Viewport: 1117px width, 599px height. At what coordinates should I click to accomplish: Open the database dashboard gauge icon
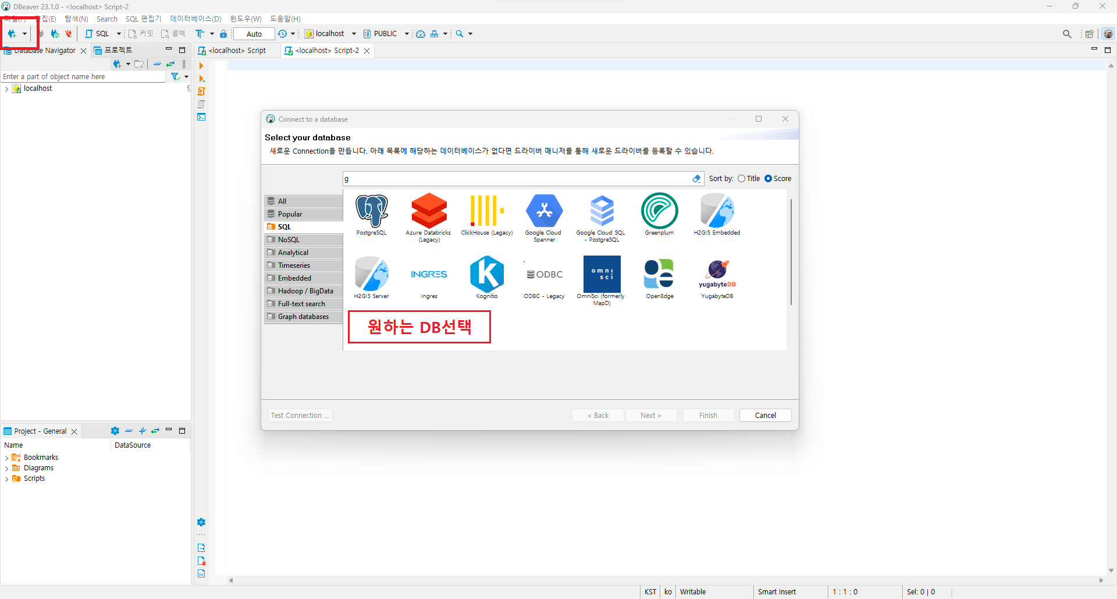pos(421,34)
